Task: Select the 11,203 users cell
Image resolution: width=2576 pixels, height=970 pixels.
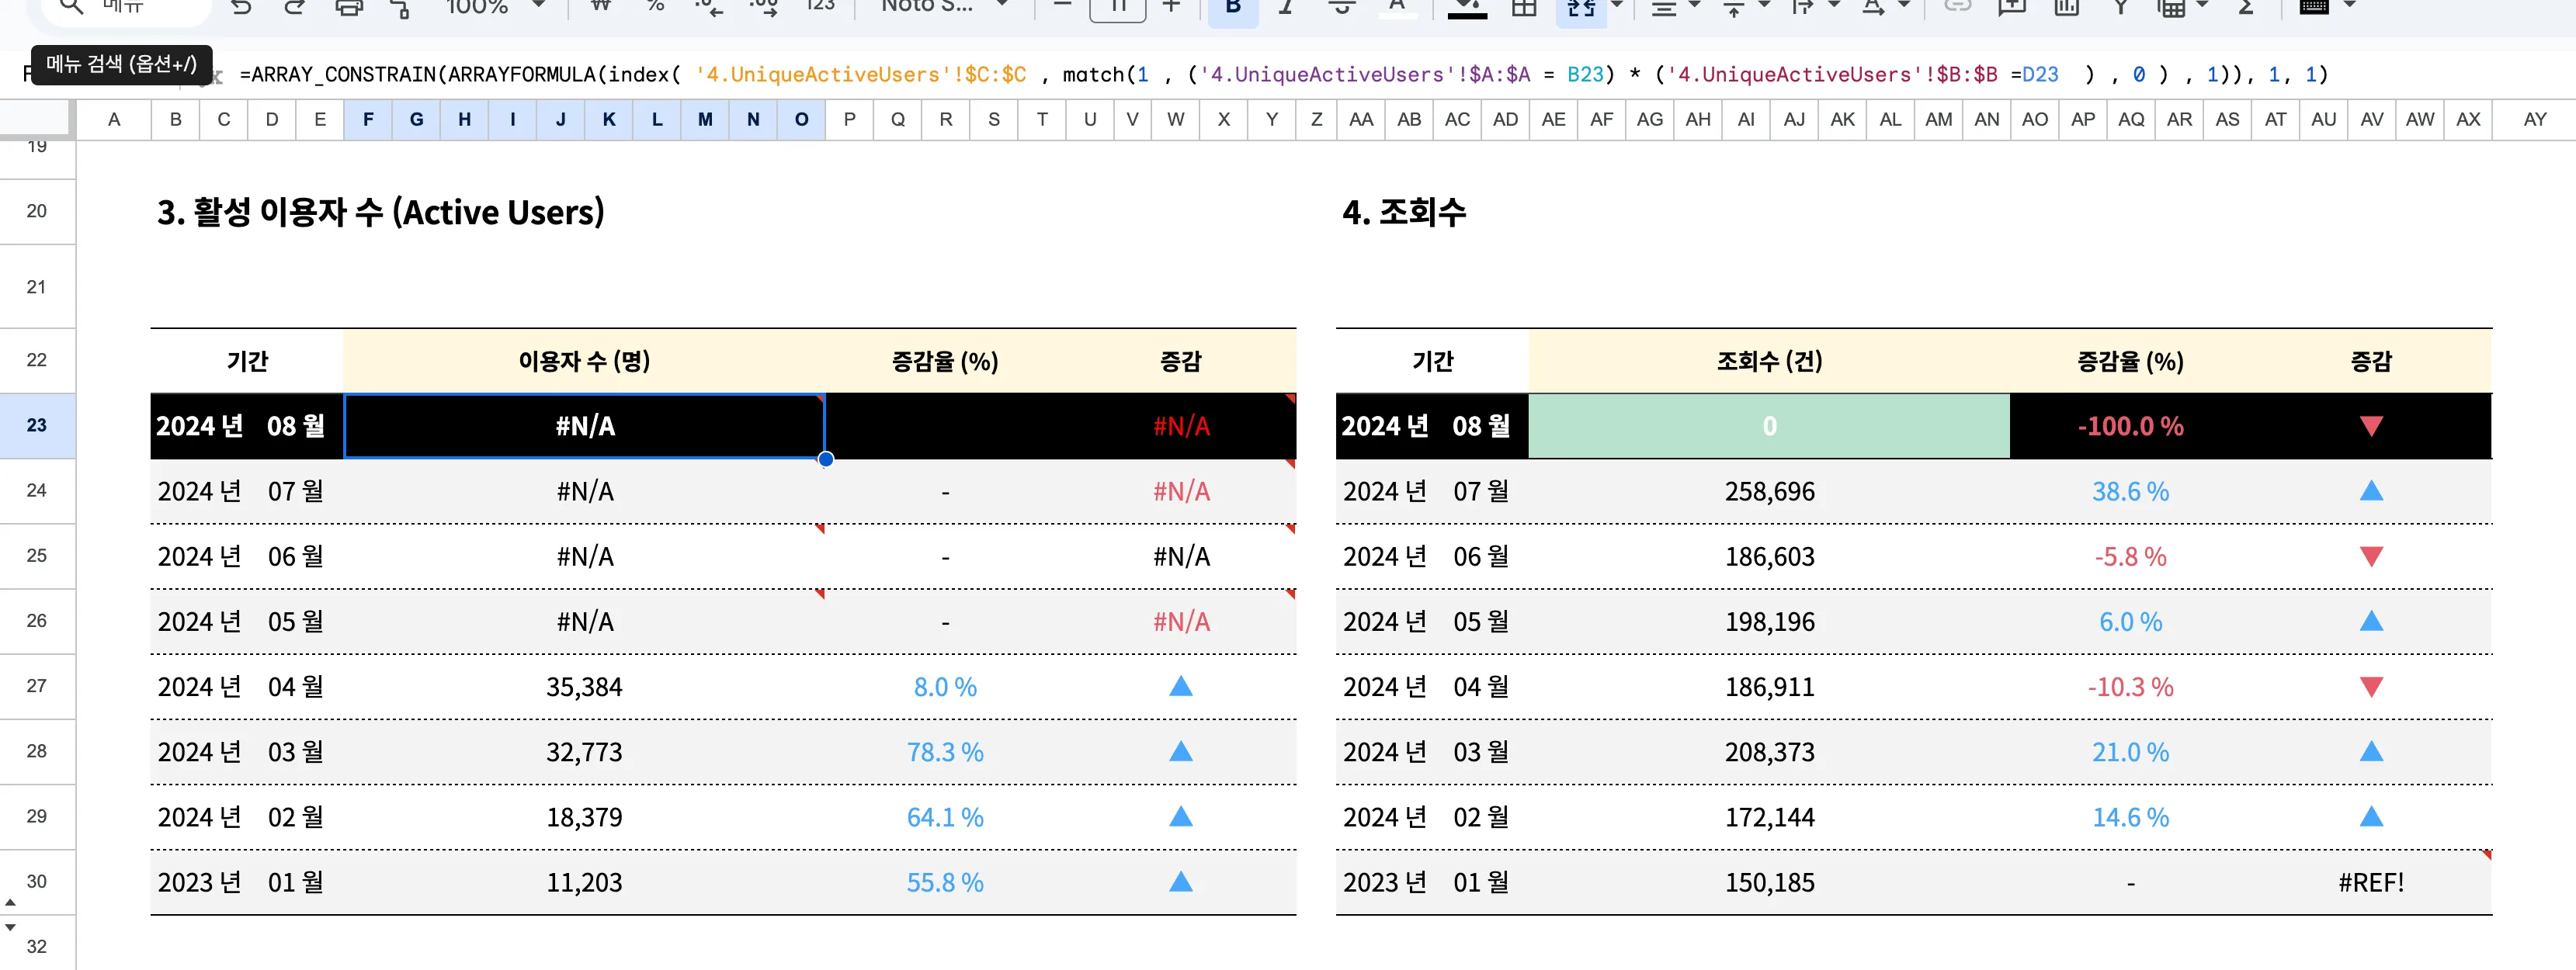Action: pyautogui.click(x=584, y=883)
